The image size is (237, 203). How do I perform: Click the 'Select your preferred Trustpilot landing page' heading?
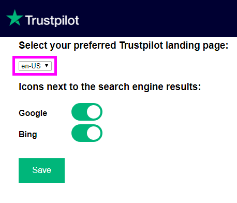point(124,46)
